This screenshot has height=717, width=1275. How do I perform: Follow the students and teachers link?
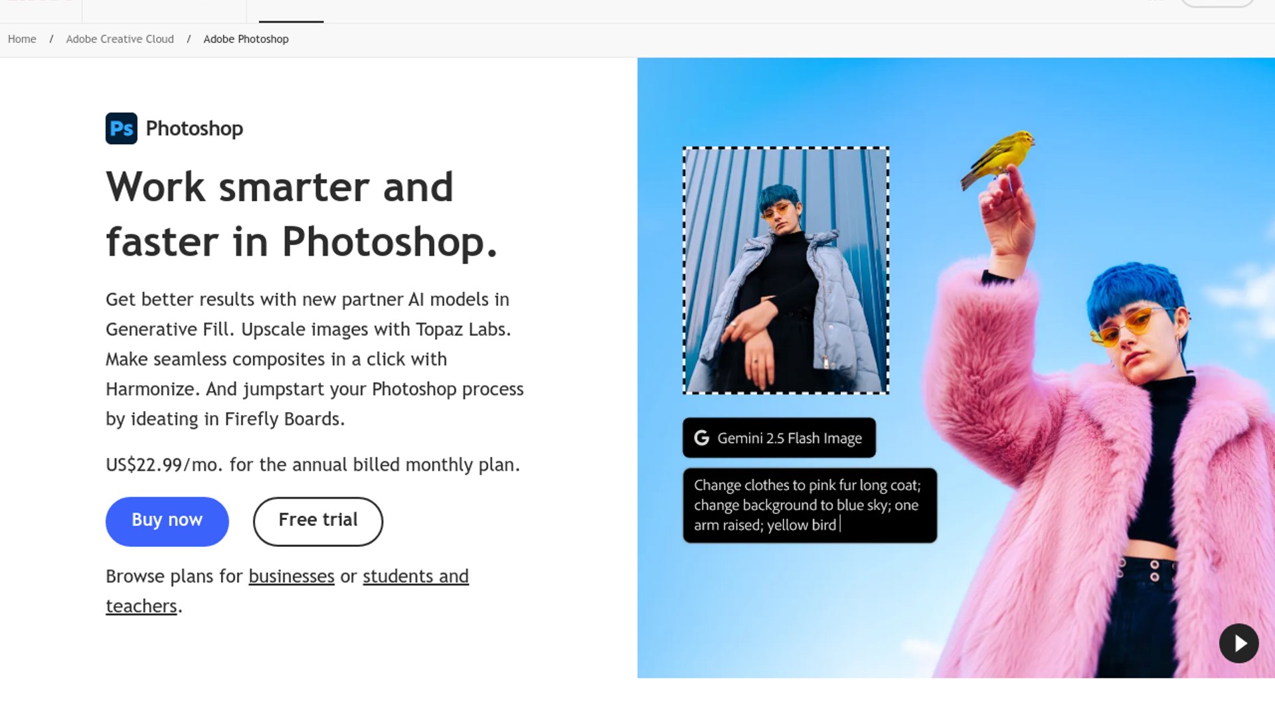(415, 576)
